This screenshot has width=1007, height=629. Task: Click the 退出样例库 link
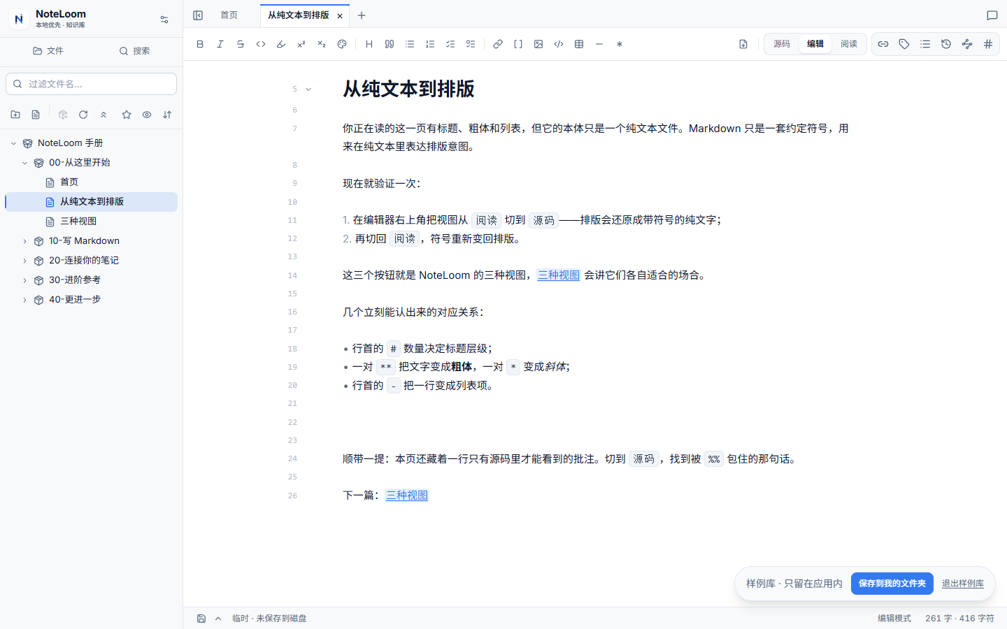[x=963, y=584]
